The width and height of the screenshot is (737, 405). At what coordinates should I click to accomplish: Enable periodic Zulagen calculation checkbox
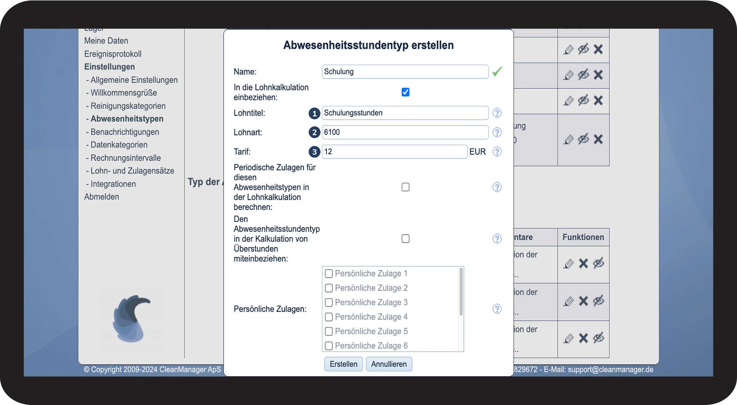405,187
